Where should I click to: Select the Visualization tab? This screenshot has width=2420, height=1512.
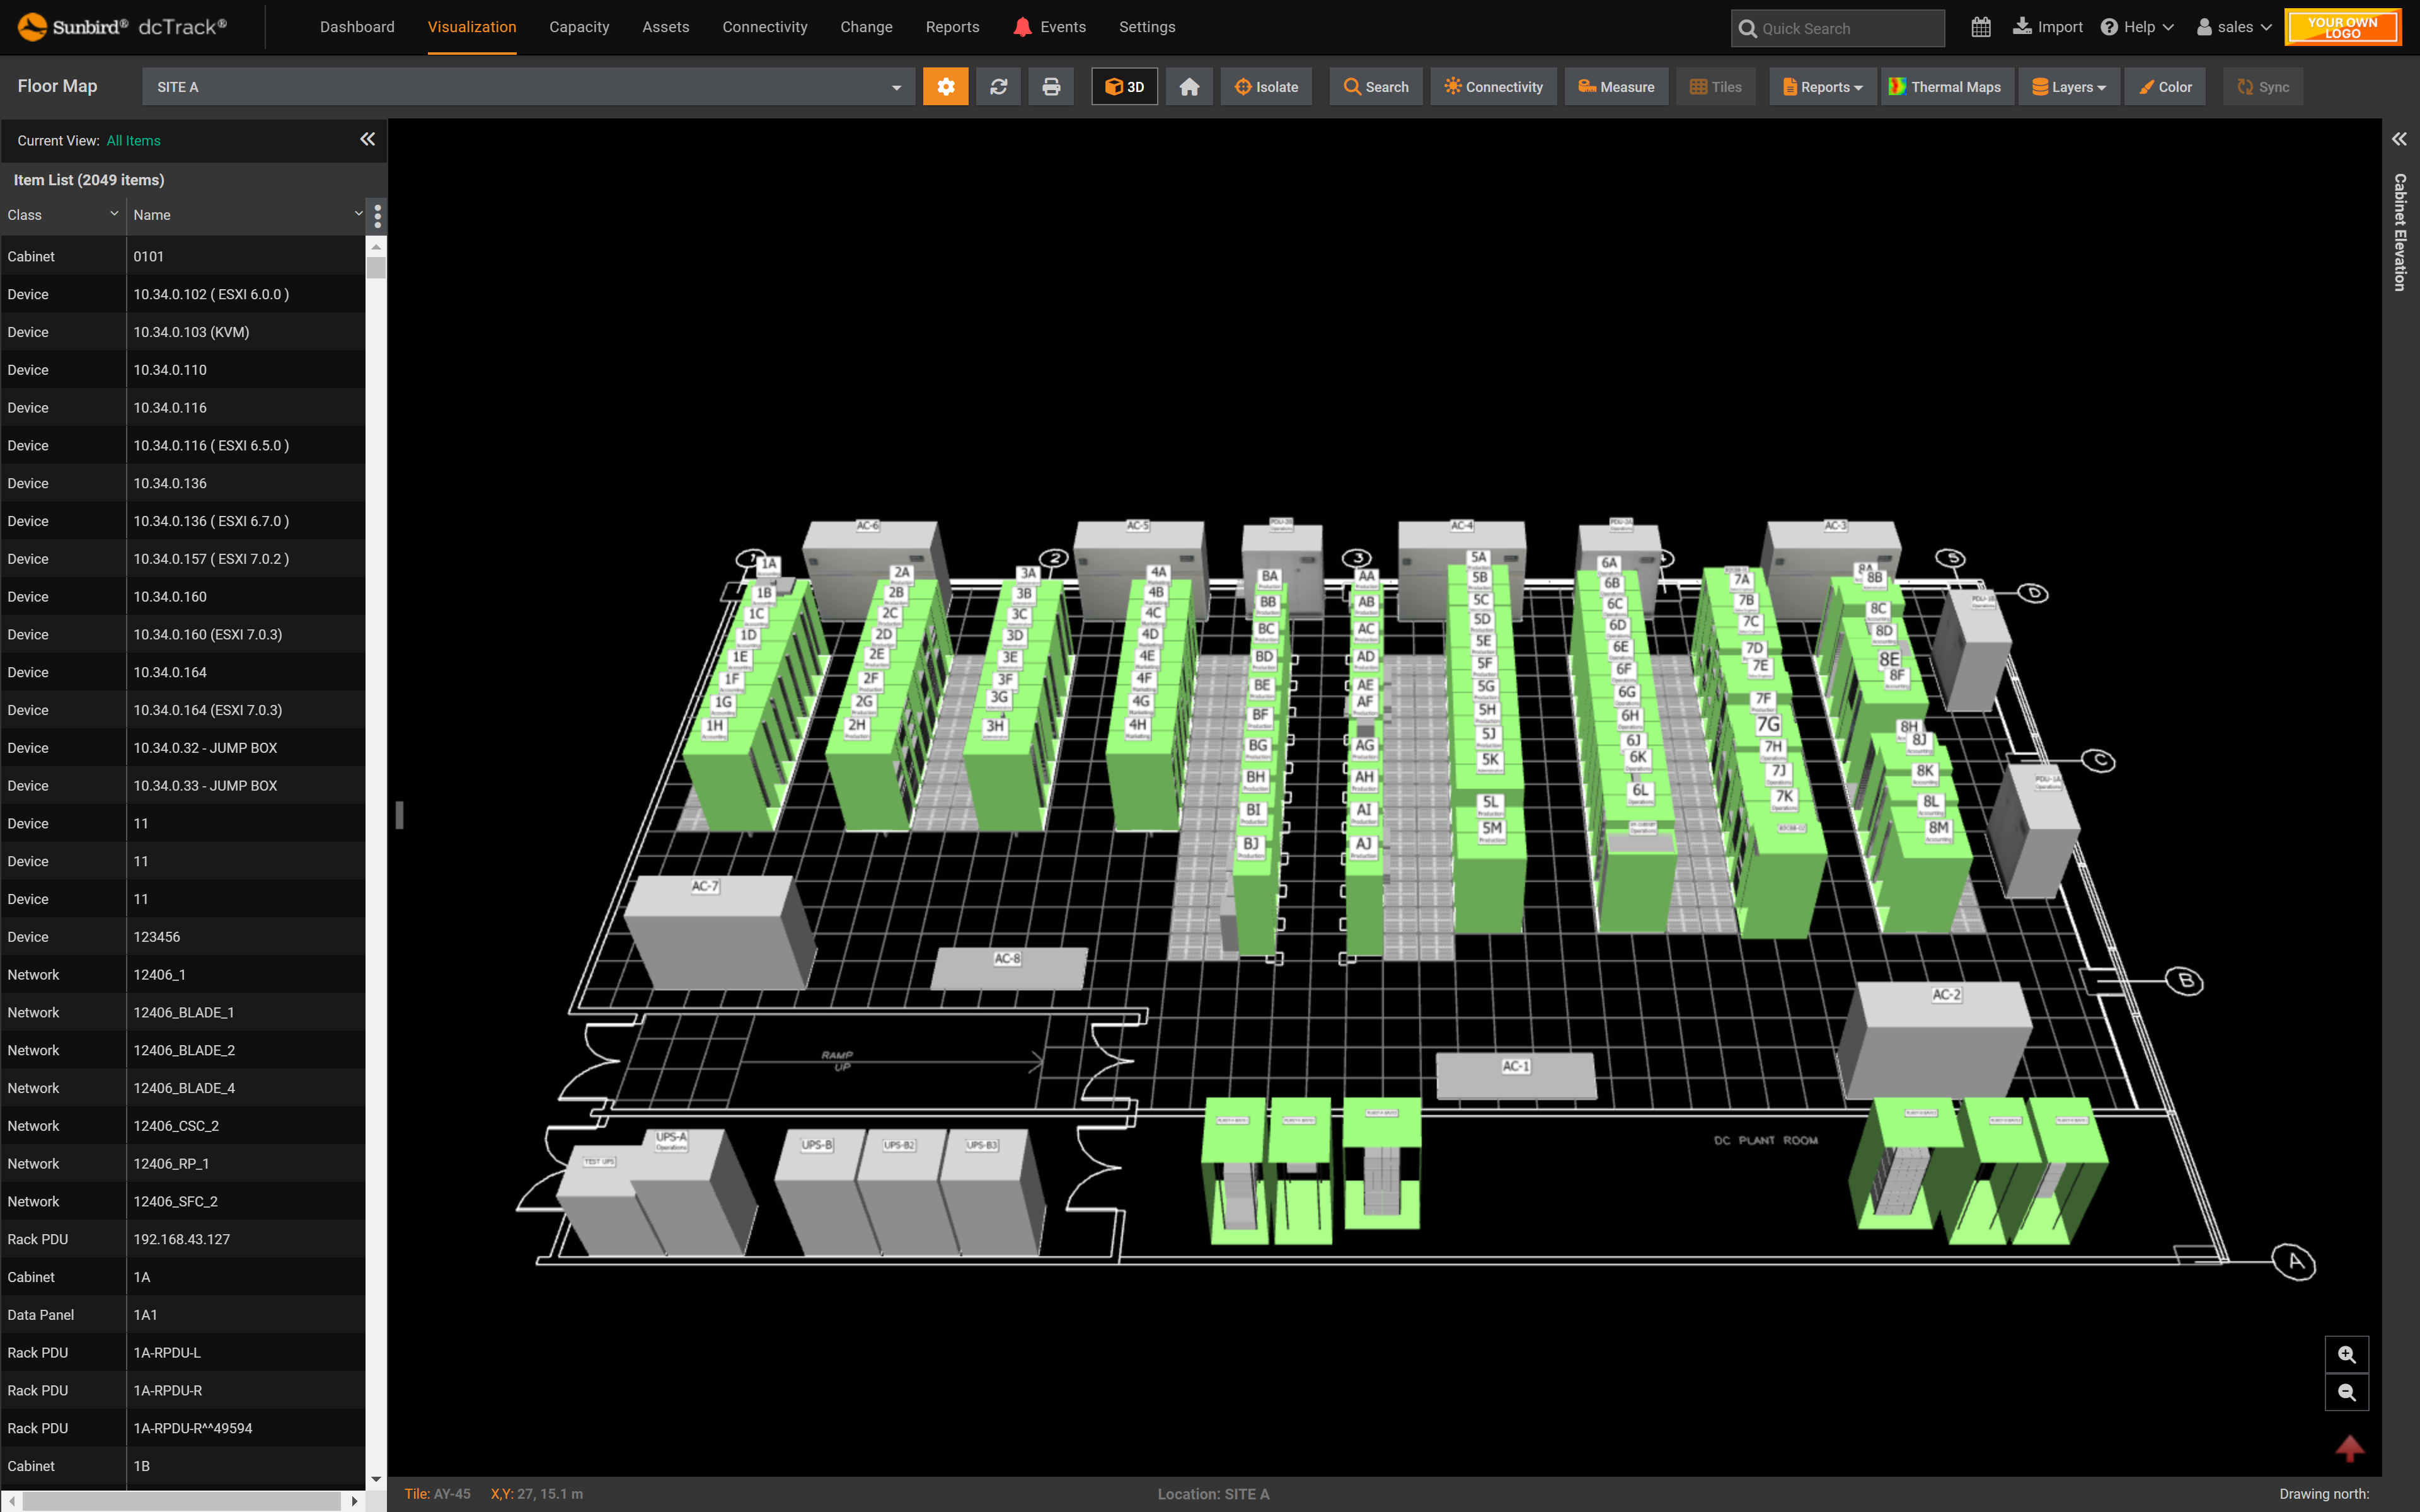coord(472,26)
